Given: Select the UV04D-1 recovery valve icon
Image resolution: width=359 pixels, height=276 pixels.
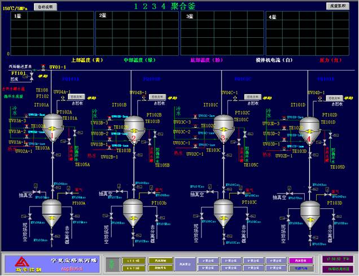Looking at the screenshot, I should pyautogui.click(x=320, y=99).
